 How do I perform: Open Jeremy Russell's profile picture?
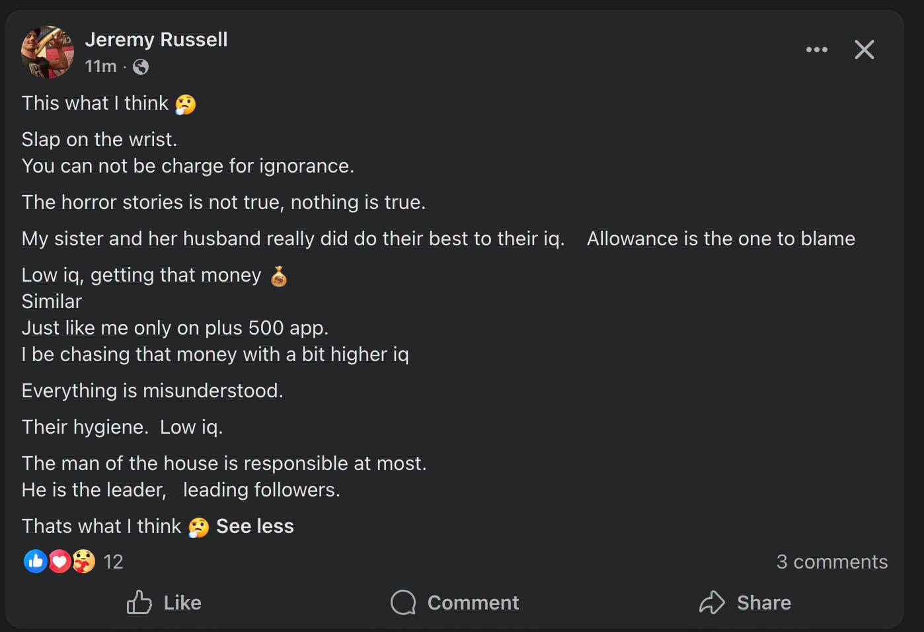coord(47,52)
